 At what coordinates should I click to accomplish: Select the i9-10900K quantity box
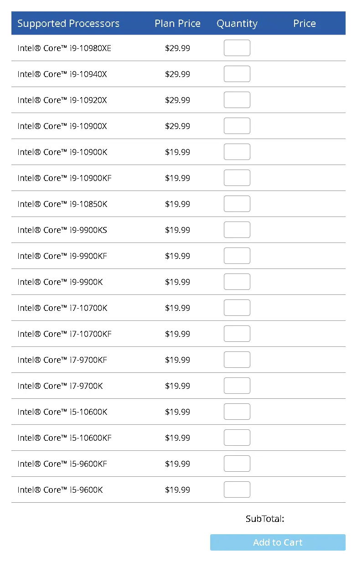tap(237, 152)
